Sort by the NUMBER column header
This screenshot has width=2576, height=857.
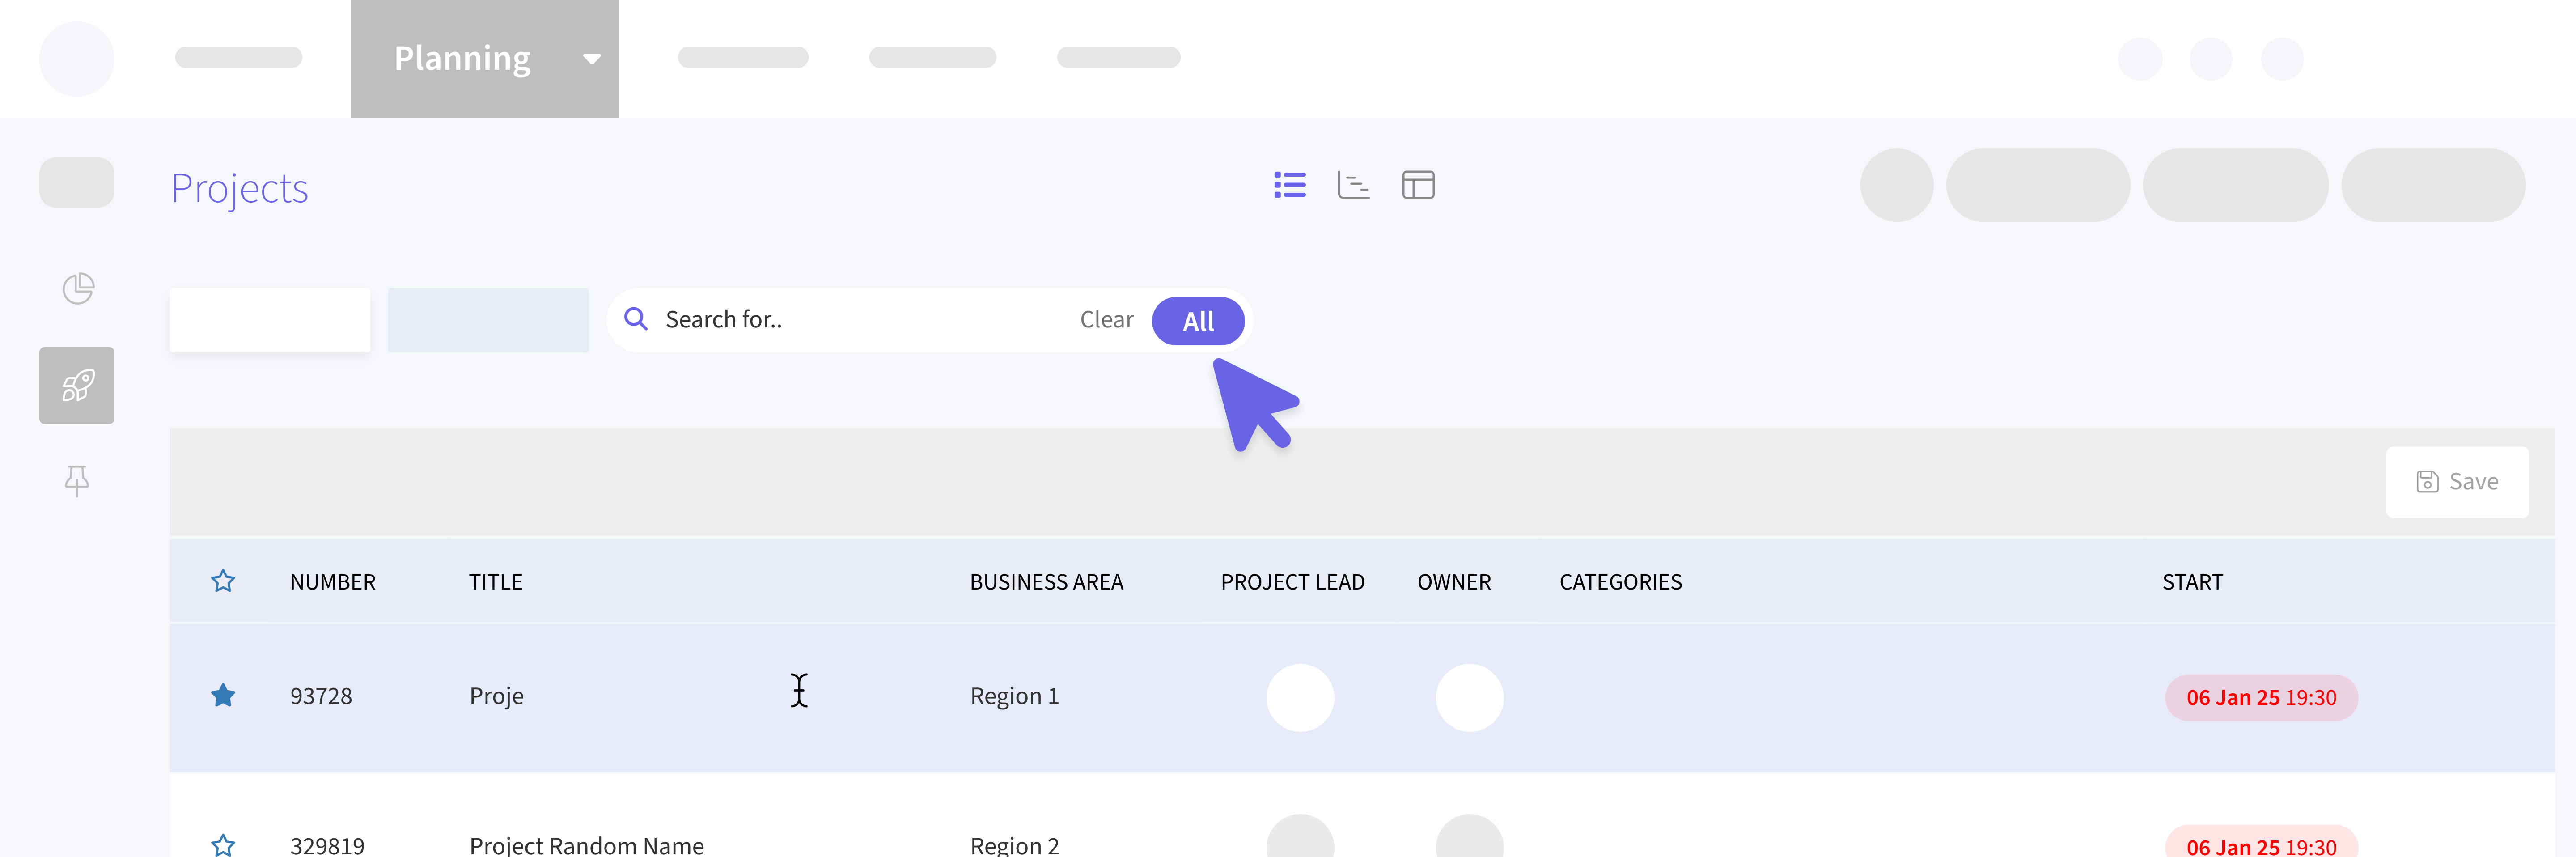[x=333, y=582]
